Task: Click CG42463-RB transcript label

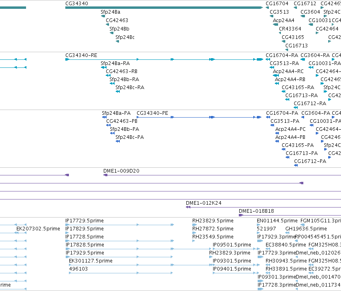Action: (x=121, y=71)
